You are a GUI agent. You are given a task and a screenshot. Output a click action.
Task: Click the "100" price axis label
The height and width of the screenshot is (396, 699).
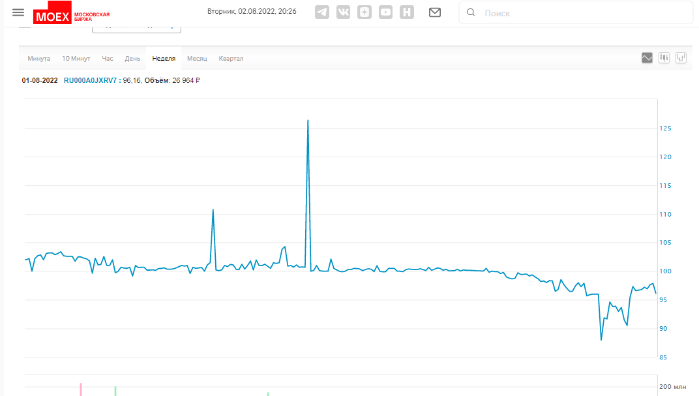665,271
